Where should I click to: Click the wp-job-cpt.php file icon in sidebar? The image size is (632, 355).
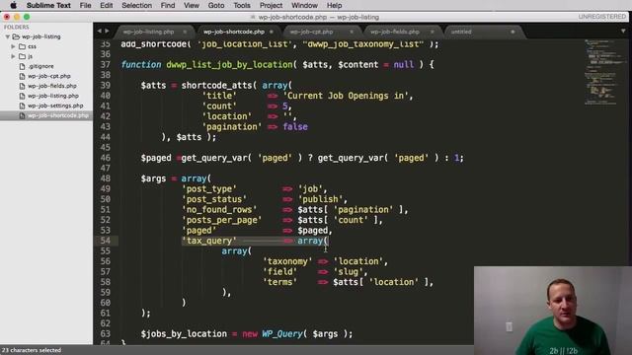click(x=22, y=76)
